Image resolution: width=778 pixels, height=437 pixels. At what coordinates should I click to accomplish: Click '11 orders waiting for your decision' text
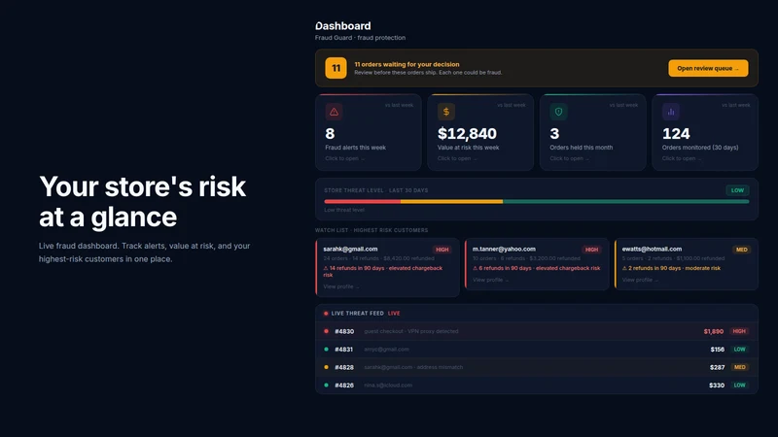[x=407, y=64]
